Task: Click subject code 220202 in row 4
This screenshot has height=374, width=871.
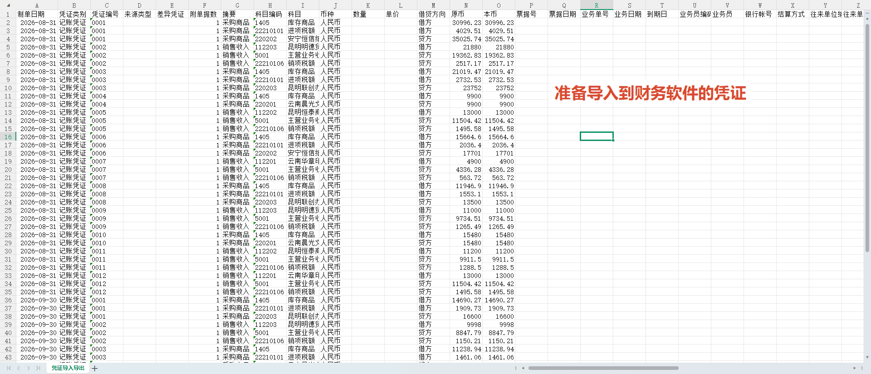Action: click(270, 39)
